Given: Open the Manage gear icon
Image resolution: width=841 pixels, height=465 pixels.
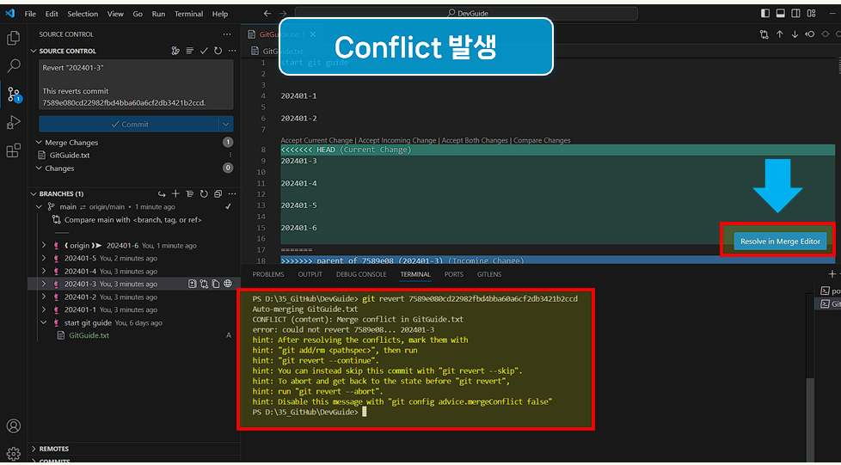Looking at the screenshot, I should click(14, 453).
